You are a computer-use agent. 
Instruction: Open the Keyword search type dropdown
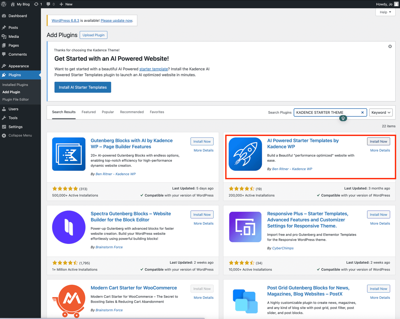click(x=380, y=113)
